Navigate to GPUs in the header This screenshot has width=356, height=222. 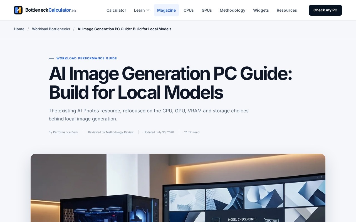coord(207,10)
